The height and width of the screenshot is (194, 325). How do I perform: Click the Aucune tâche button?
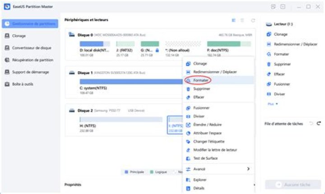(293, 185)
